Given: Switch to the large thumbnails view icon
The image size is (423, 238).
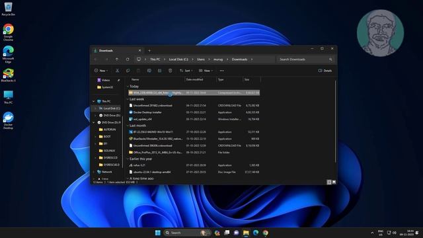Looking at the screenshot, I should (x=334, y=182).
